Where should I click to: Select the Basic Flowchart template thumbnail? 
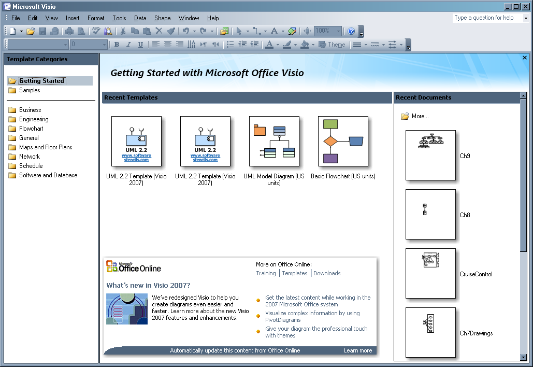tap(343, 142)
